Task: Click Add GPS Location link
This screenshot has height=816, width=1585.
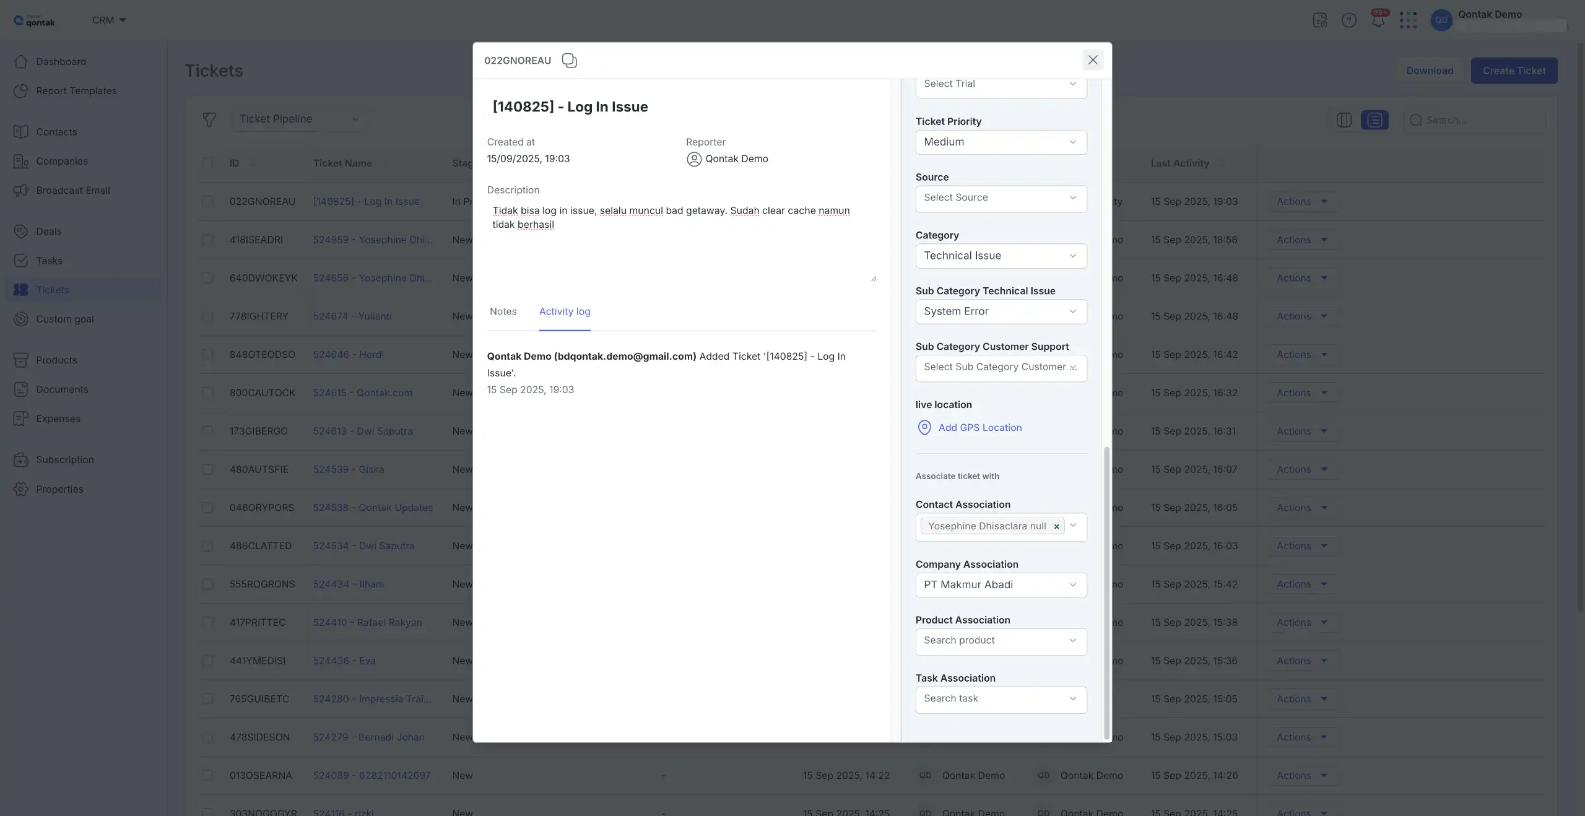Action: click(x=979, y=427)
